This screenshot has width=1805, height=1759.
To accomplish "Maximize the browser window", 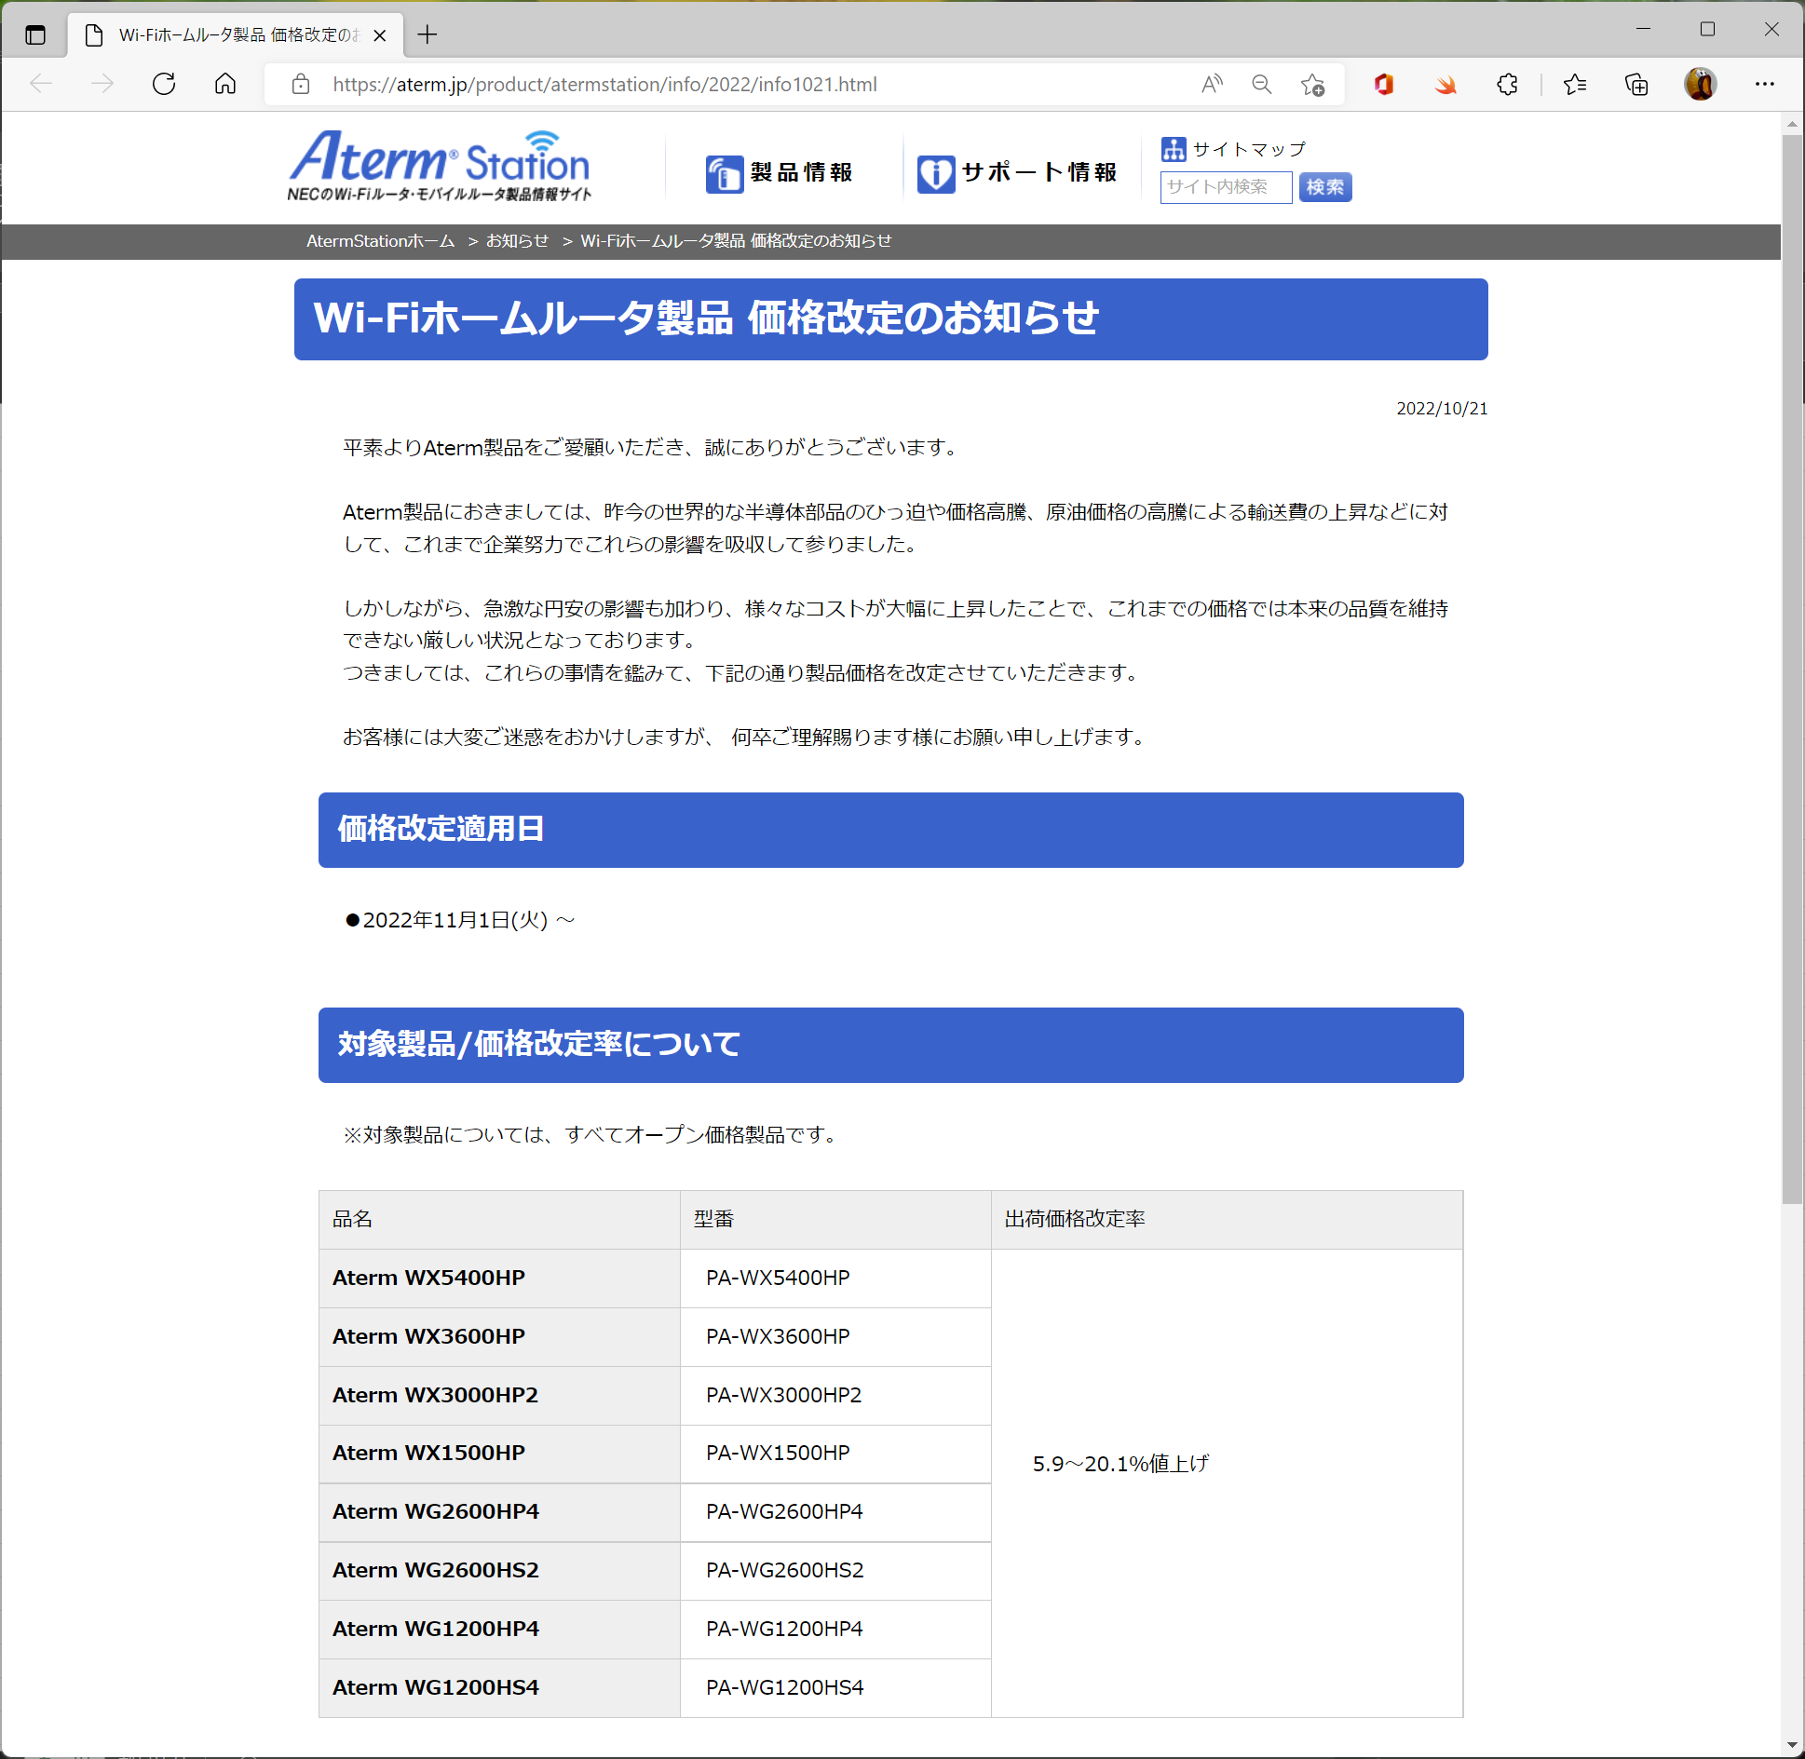I will [x=1707, y=29].
